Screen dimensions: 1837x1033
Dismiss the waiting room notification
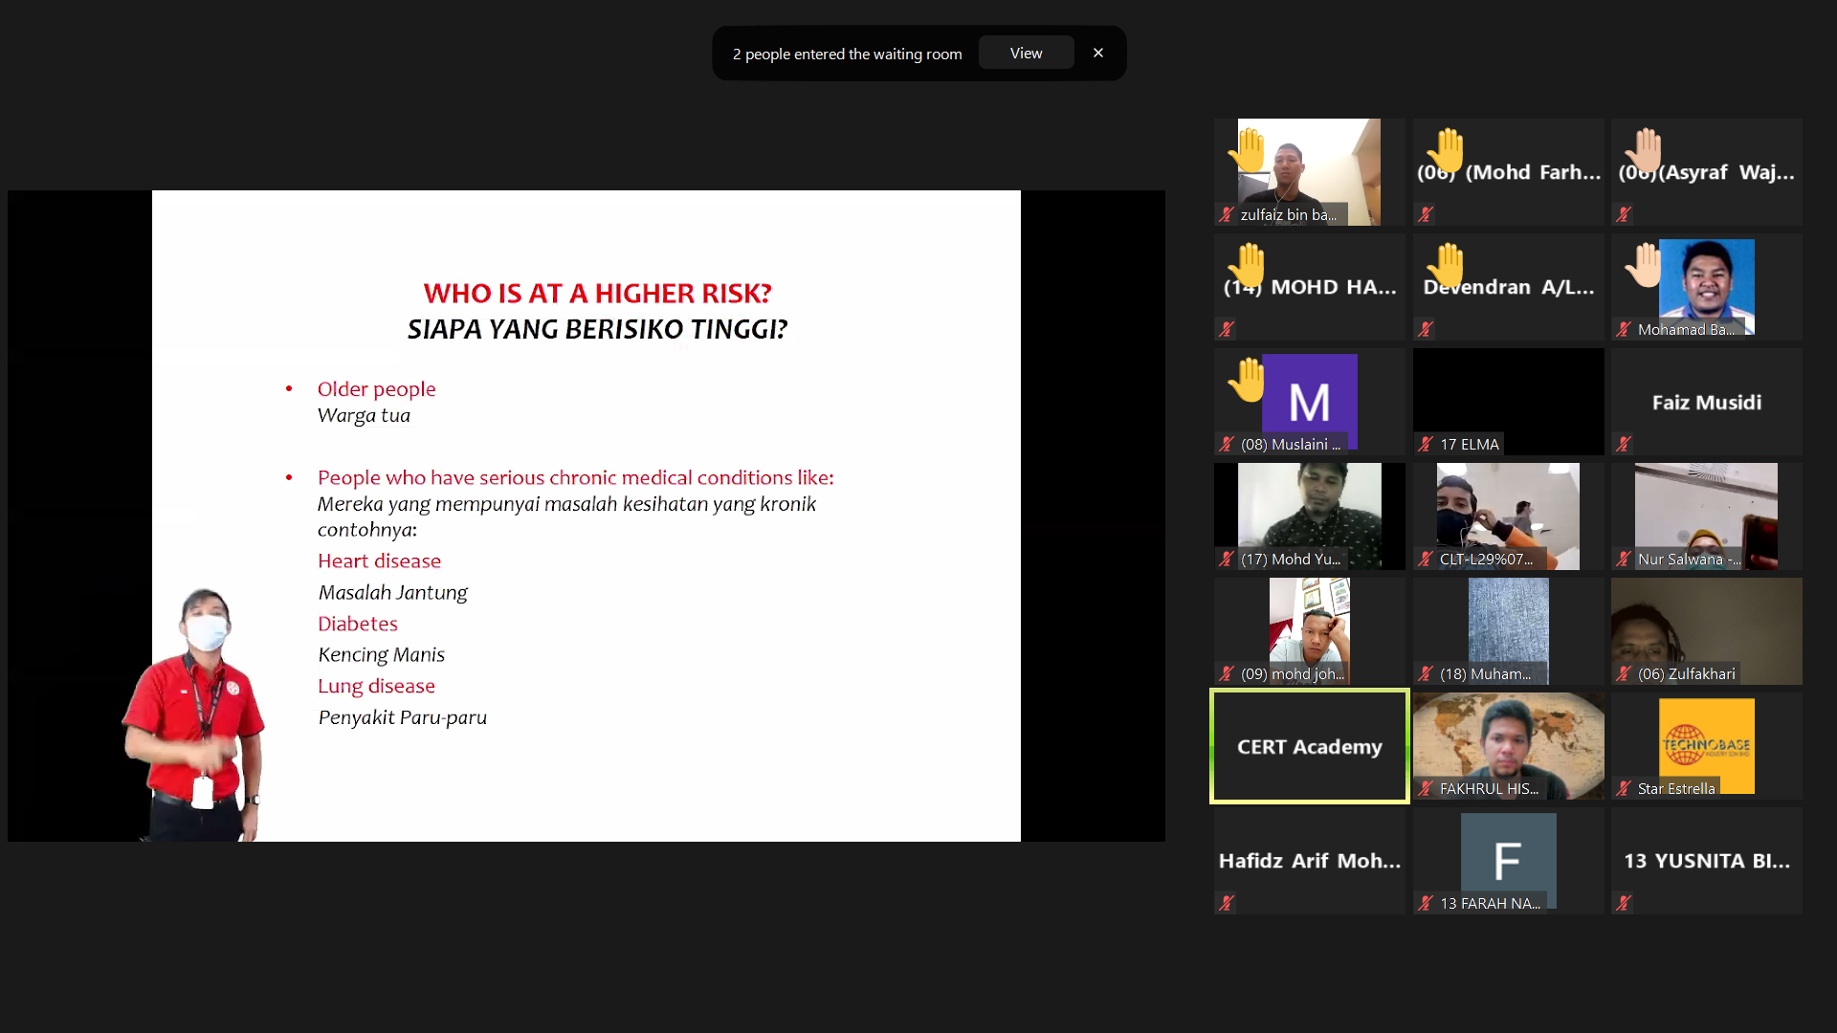pos(1098,54)
